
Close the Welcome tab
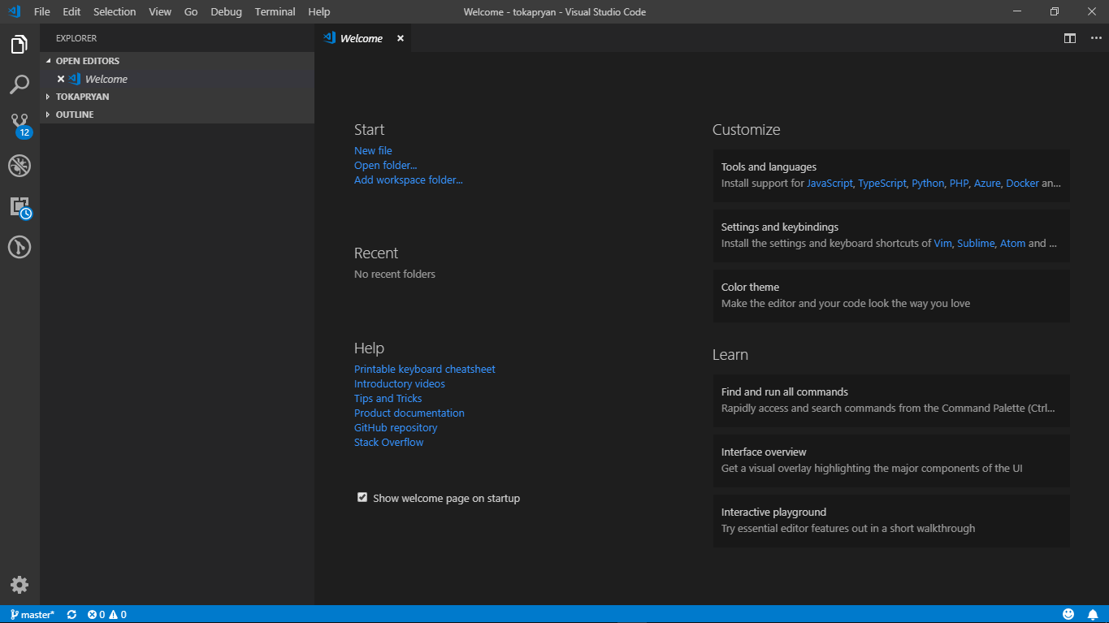point(401,38)
